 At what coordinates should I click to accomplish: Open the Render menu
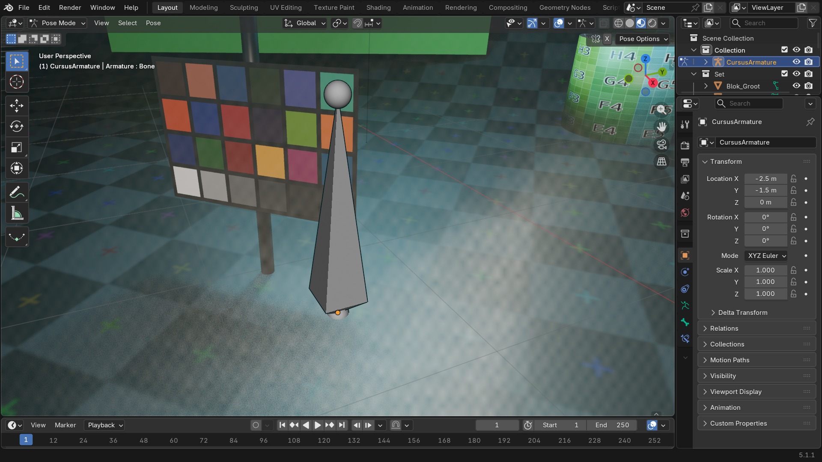[70, 8]
